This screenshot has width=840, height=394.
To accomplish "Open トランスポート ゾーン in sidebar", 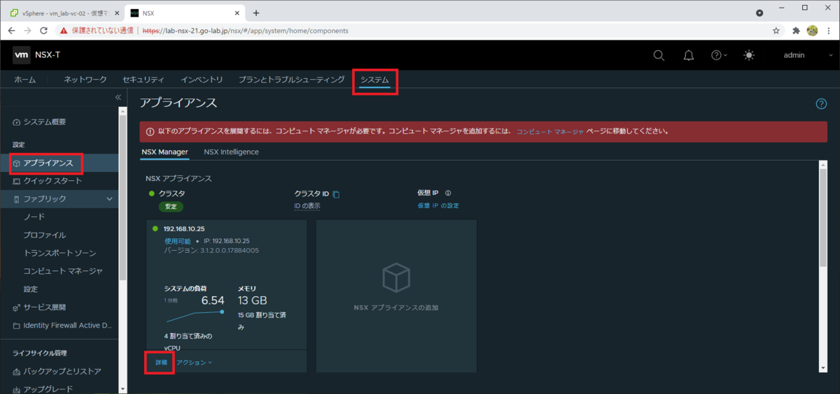I will 59,253.
